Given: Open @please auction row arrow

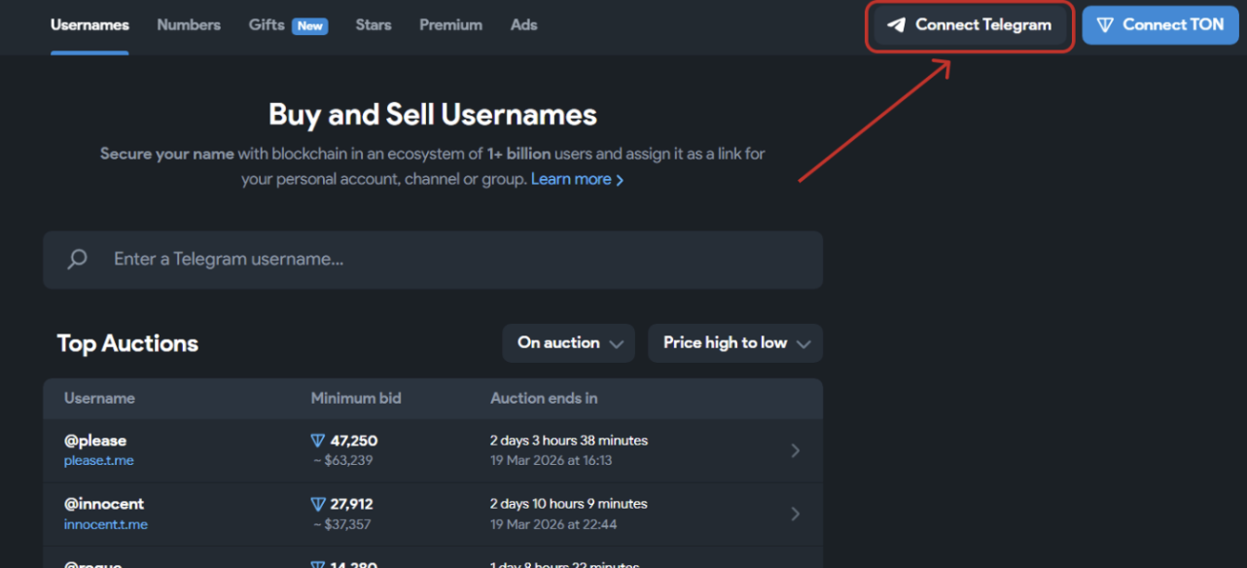Looking at the screenshot, I should tap(795, 450).
